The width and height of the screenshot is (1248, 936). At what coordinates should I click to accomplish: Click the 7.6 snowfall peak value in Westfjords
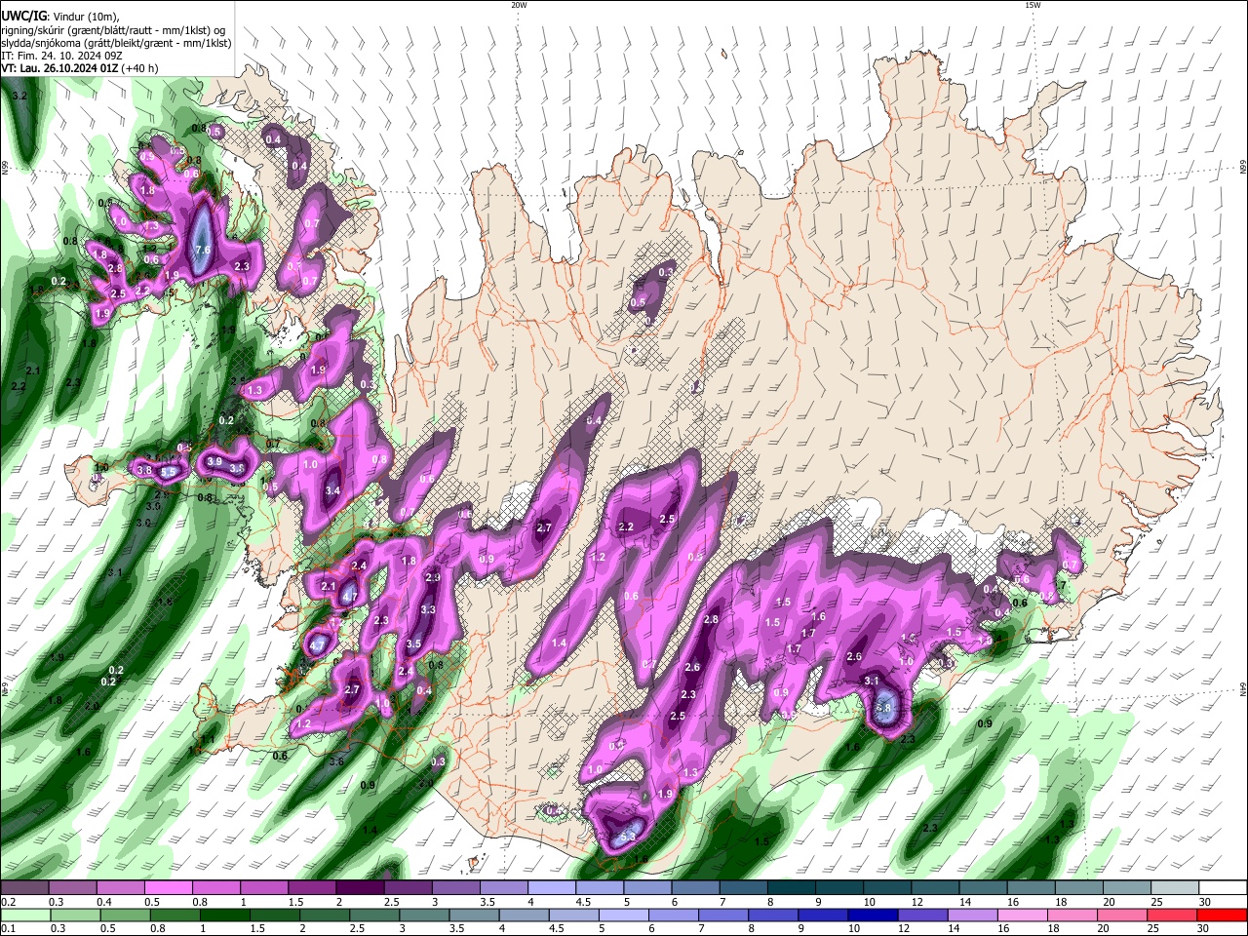[204, 250]
